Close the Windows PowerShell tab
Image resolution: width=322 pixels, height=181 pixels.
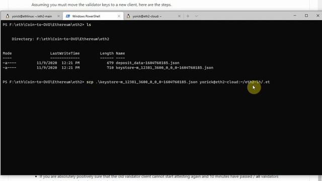[119, 16]
